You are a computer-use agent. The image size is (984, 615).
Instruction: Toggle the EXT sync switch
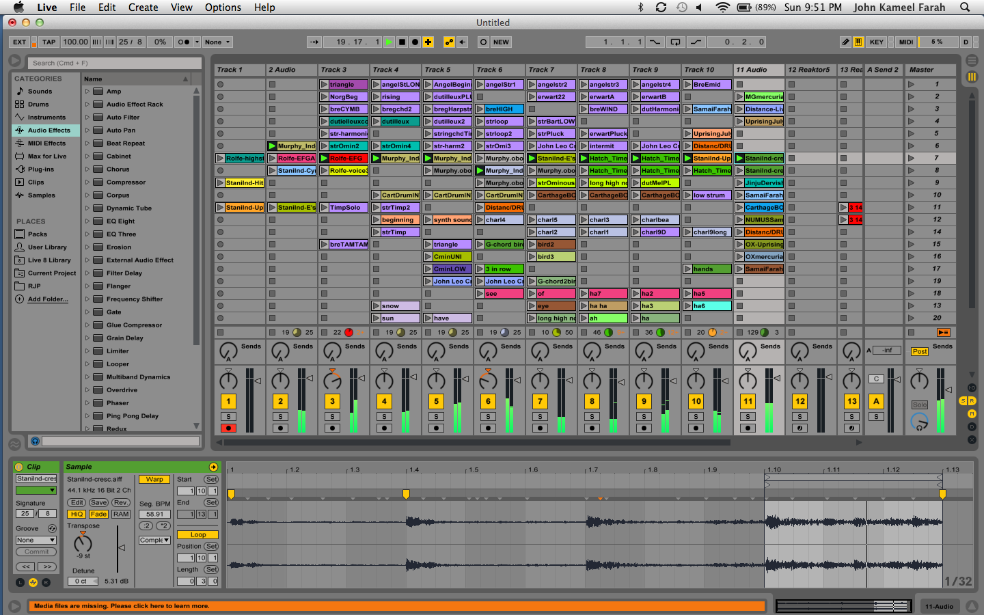tap(19, 42)
